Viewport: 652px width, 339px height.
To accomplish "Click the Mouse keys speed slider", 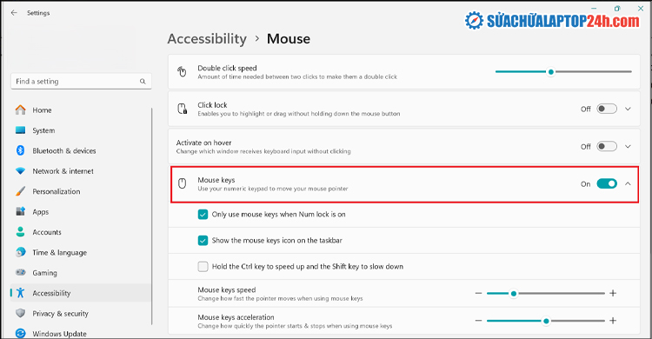I will pyautogui.click(x=546, y=293).
